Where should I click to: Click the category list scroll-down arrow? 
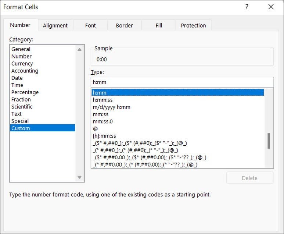[79, 177]
